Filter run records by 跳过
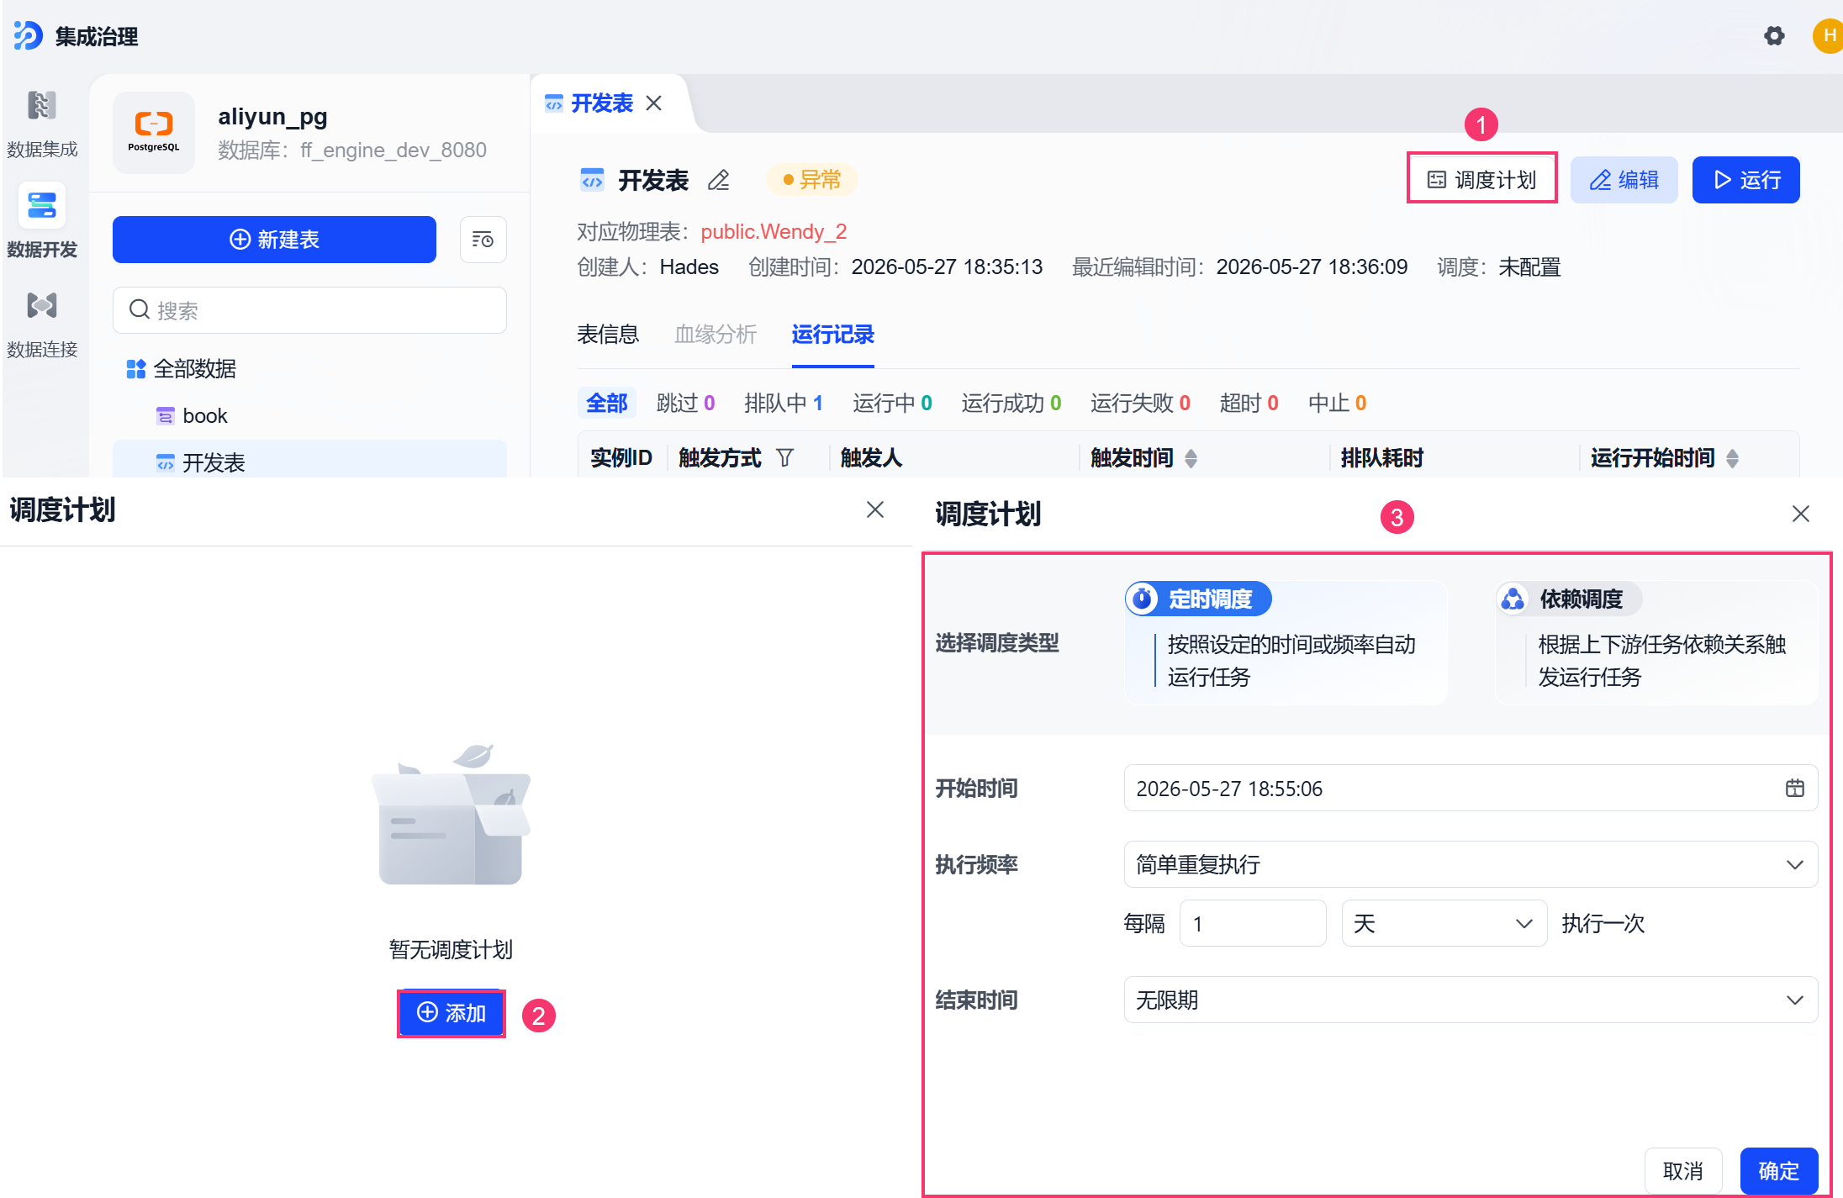The height and width of the screenshot is (1198, 1843). pyautogui.click(x=685, y=403)
